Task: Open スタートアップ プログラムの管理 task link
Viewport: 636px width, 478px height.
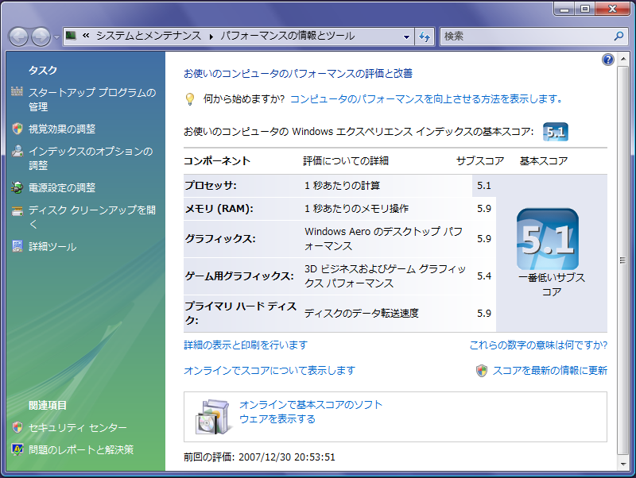Action: 92,100
